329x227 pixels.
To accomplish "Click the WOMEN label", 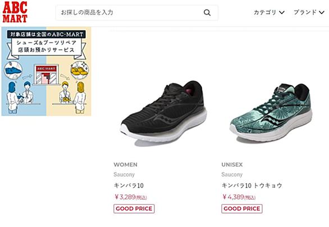I will point(125,165).
